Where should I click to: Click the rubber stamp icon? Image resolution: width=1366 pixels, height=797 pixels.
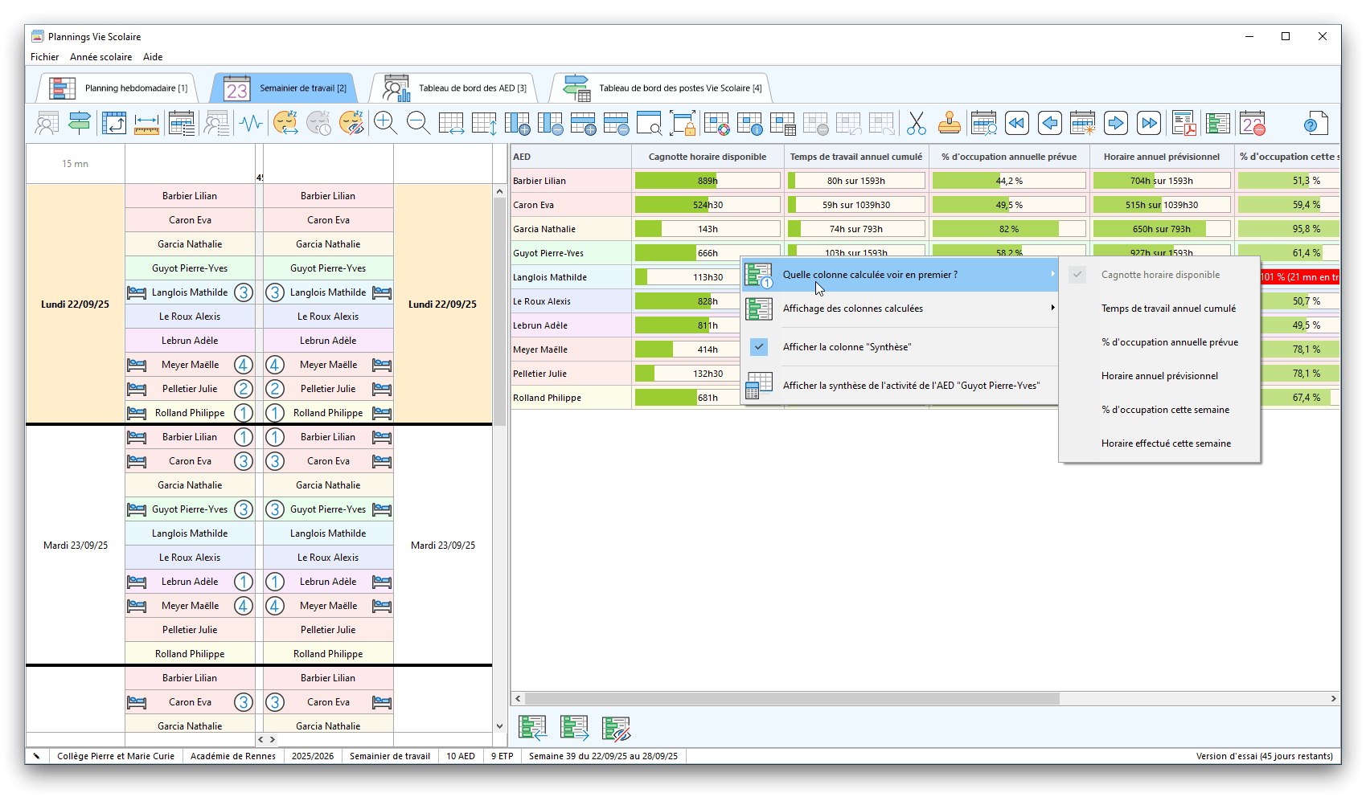(x=950, y=124)
